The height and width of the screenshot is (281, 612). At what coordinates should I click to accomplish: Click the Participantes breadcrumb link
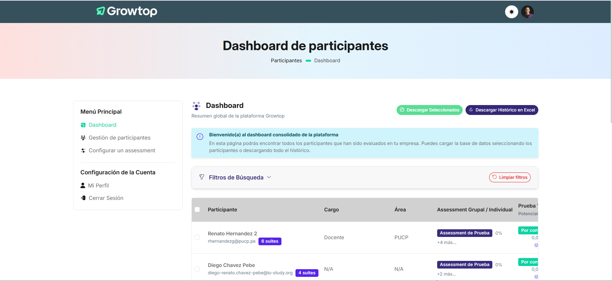[x=286, y=61]
